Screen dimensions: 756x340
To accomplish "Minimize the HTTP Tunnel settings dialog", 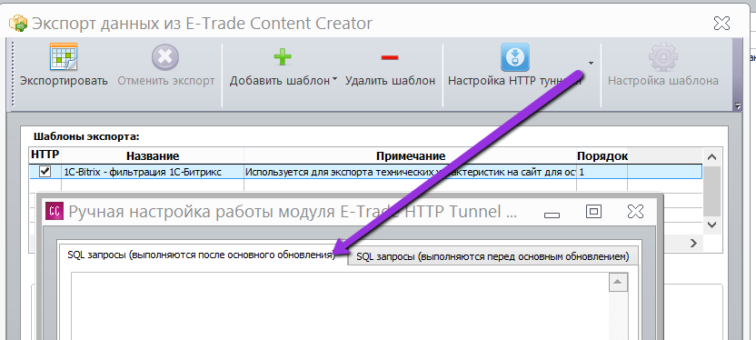I will click(552, 215).
